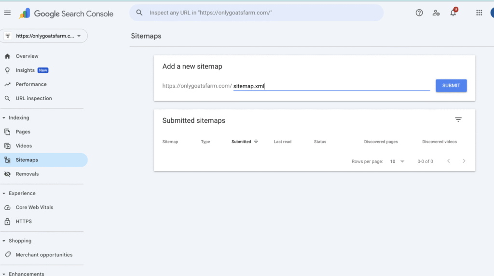494x276 pixels.
Task: Click the '0-0 of 0' pagination text
Action: [x=425, y=161]
